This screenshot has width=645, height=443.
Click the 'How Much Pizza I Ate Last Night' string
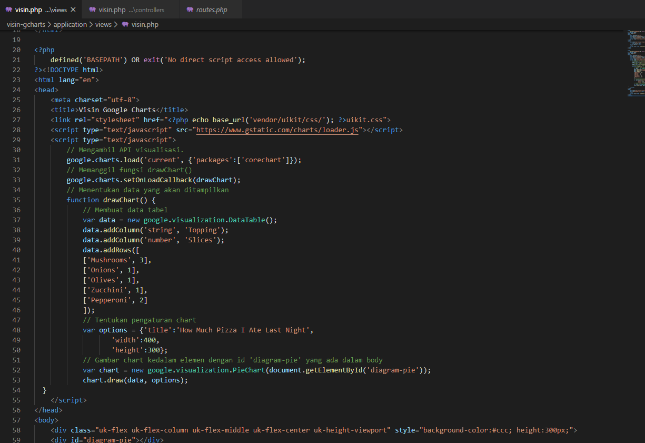click(x=243, y=330)
